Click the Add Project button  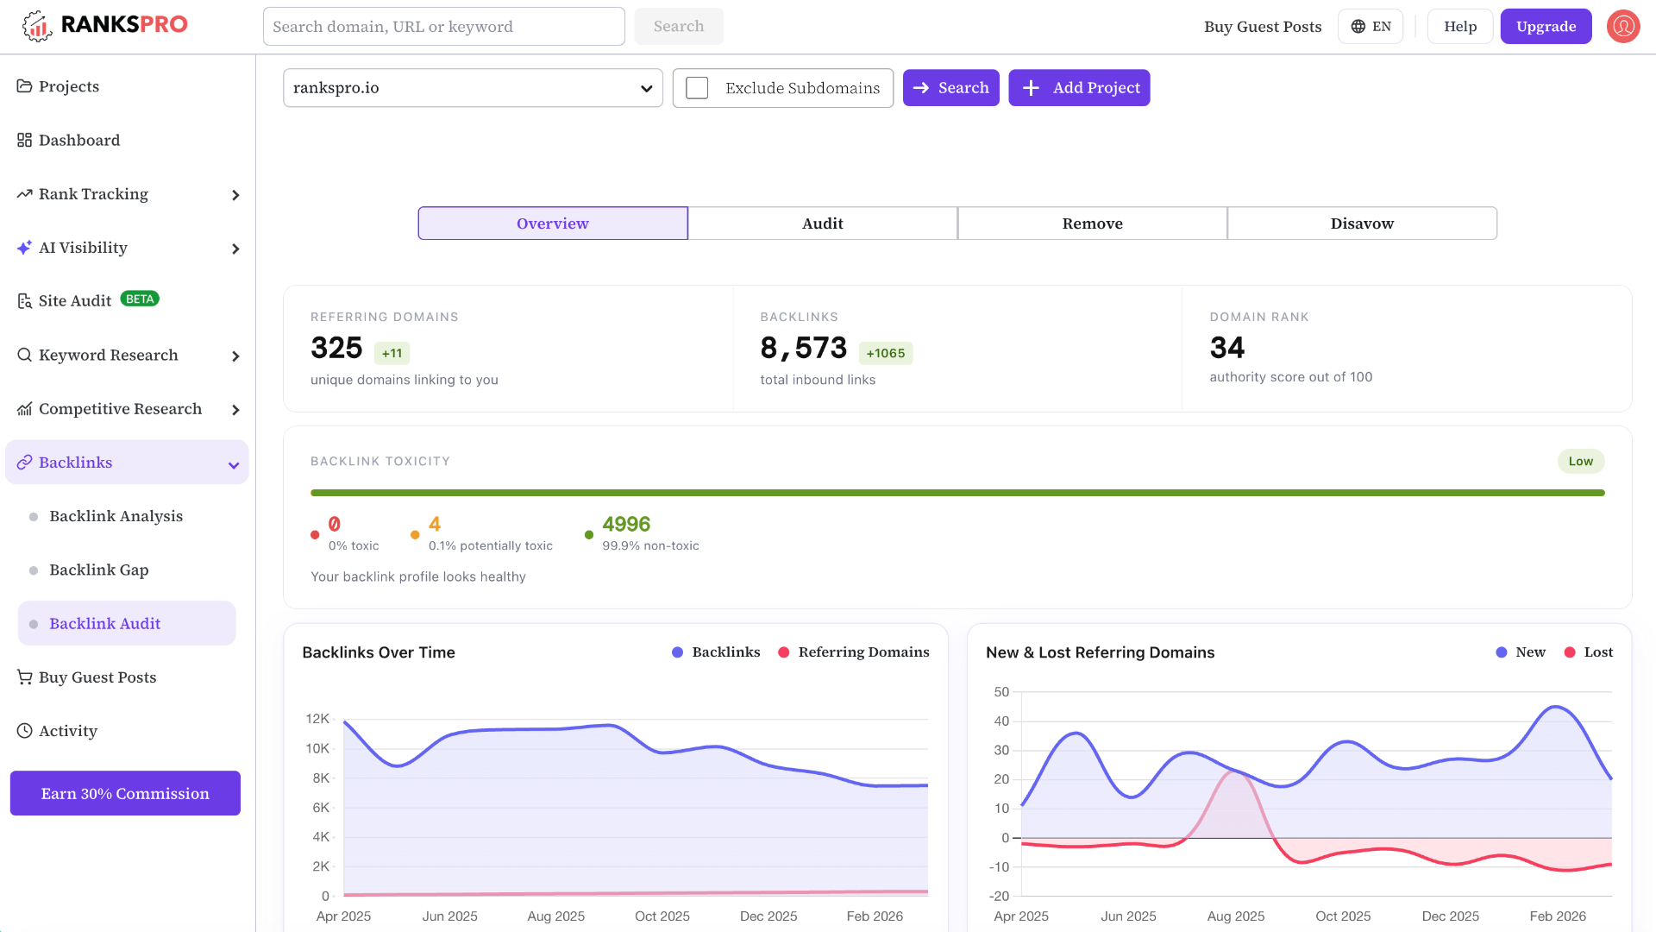coord(1079,88)
